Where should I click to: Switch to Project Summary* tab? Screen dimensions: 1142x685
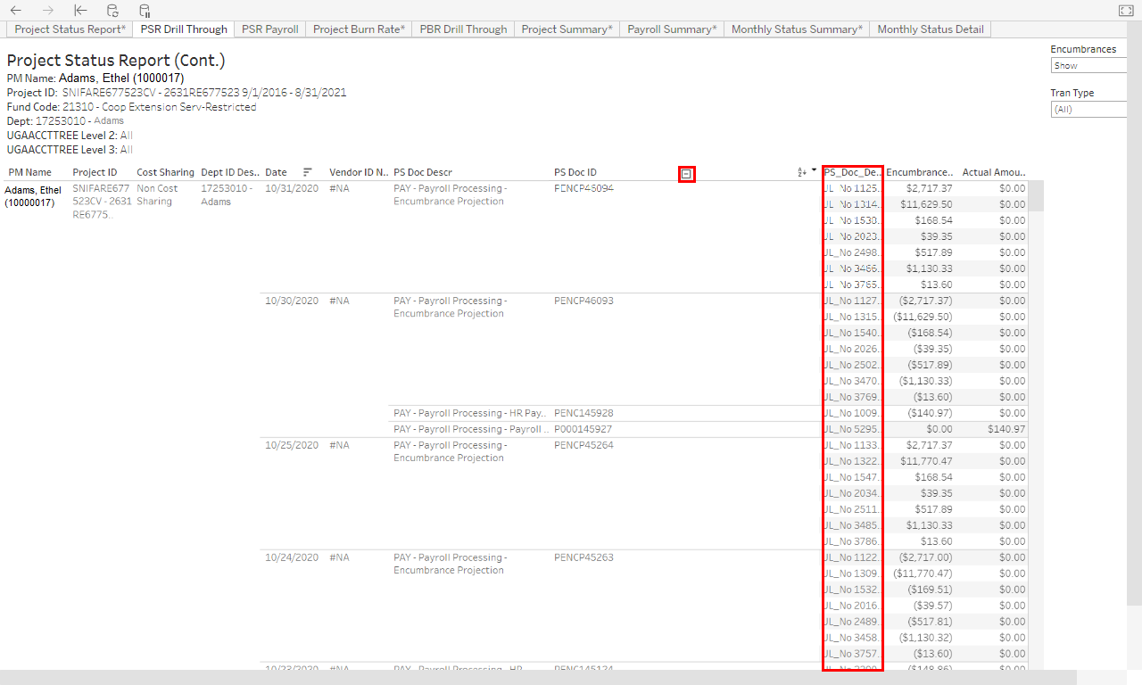point(567,29)
